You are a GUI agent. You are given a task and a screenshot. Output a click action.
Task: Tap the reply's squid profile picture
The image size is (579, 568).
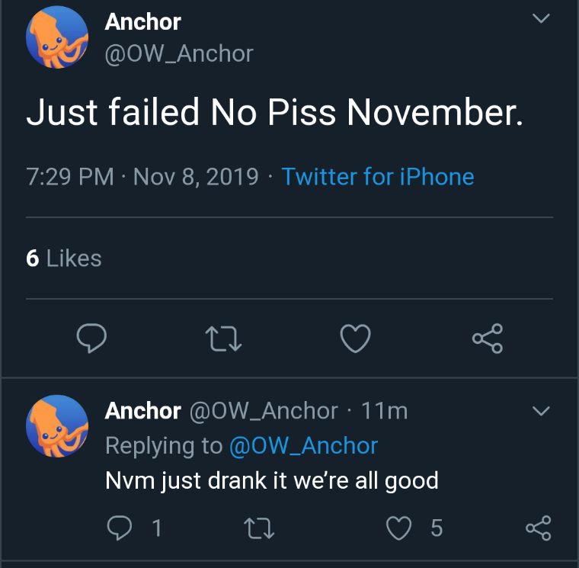58,426
